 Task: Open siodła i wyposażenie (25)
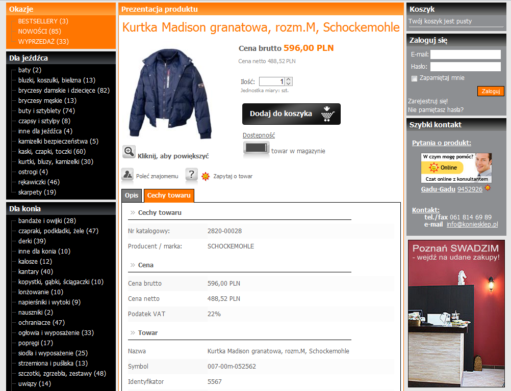53,353
